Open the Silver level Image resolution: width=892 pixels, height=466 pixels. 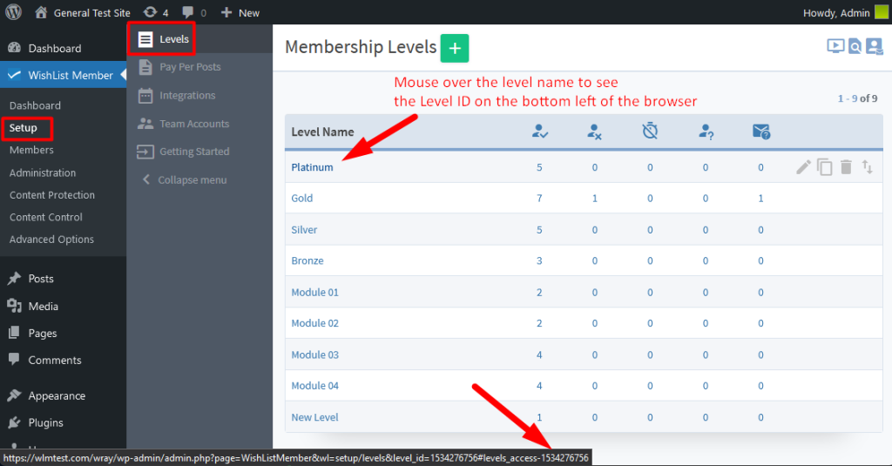(304, 230)
